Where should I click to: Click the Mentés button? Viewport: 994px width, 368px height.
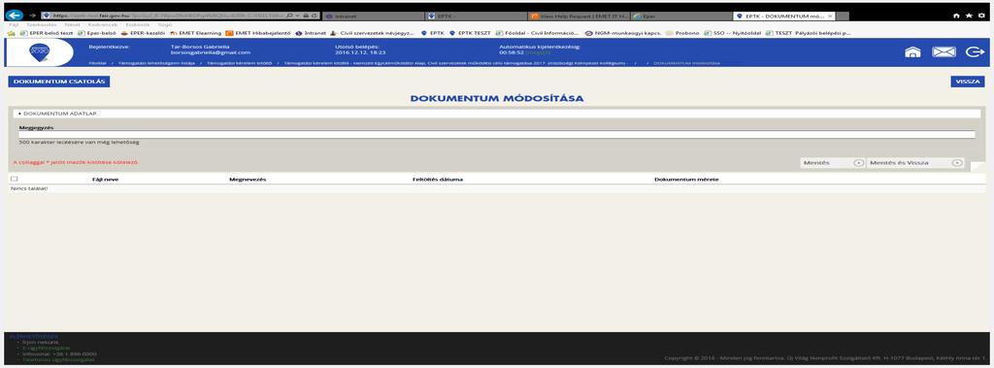tap(832, 163)
